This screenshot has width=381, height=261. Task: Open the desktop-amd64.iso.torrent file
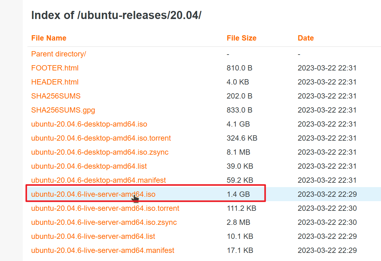click(x=101, y=138)
